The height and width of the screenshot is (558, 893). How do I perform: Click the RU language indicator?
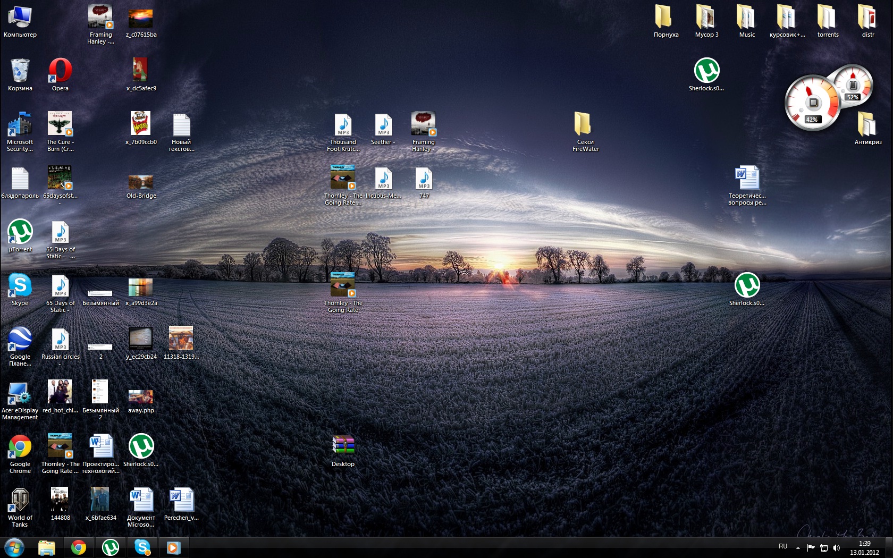782,546
